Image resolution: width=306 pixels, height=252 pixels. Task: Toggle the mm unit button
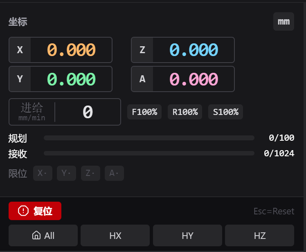click(283, 21)
